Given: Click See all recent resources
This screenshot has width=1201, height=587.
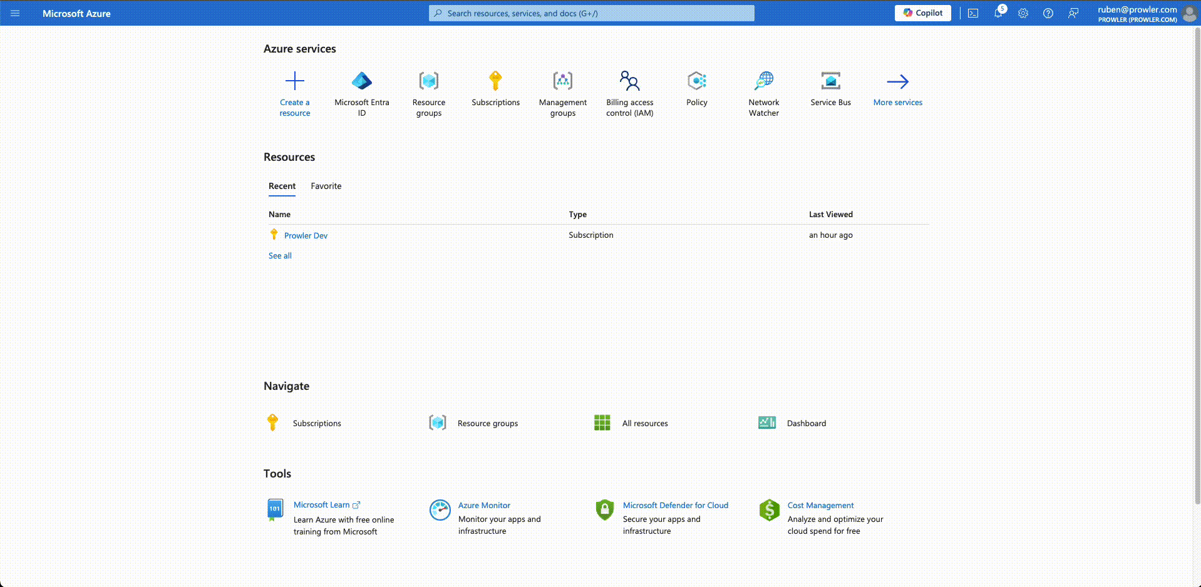Looking at the screenshot, I should (280, 255).
